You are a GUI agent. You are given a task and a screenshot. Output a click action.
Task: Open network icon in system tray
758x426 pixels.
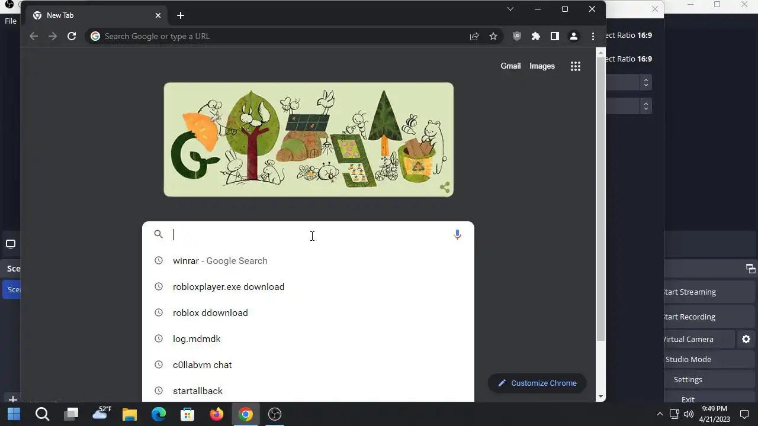(x=674, y=414)
